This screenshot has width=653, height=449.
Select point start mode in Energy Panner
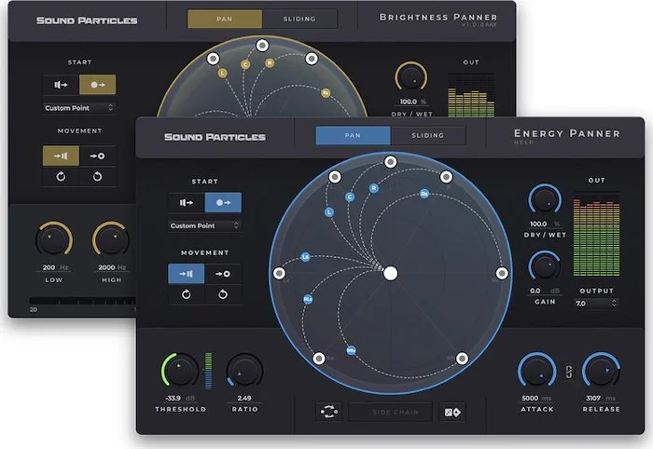coord(223,202)
